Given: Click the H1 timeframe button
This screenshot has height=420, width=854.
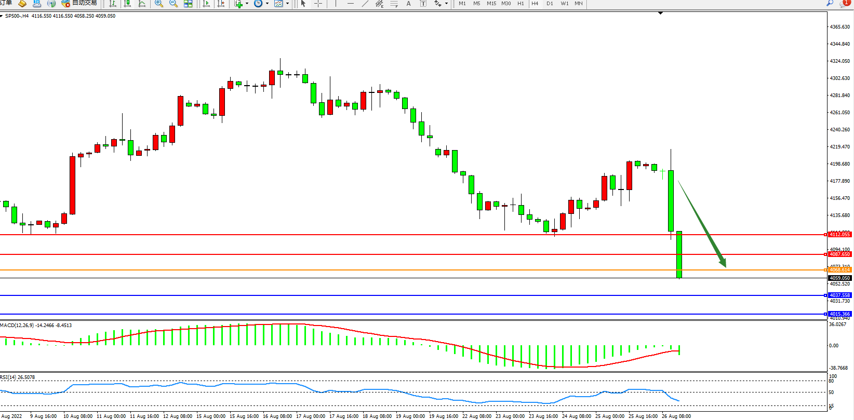Looking at the screenshot, I should [x=521, y=4].
